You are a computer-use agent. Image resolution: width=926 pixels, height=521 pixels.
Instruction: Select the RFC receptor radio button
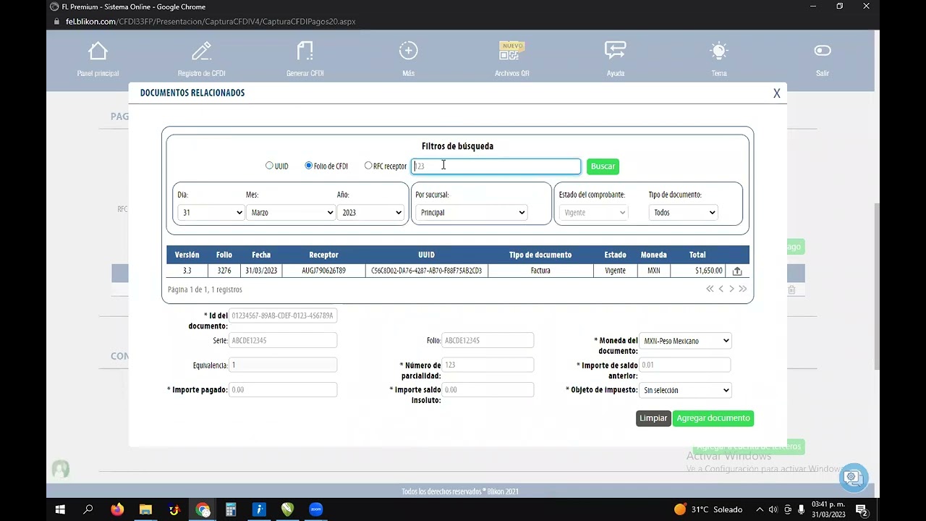368,166
